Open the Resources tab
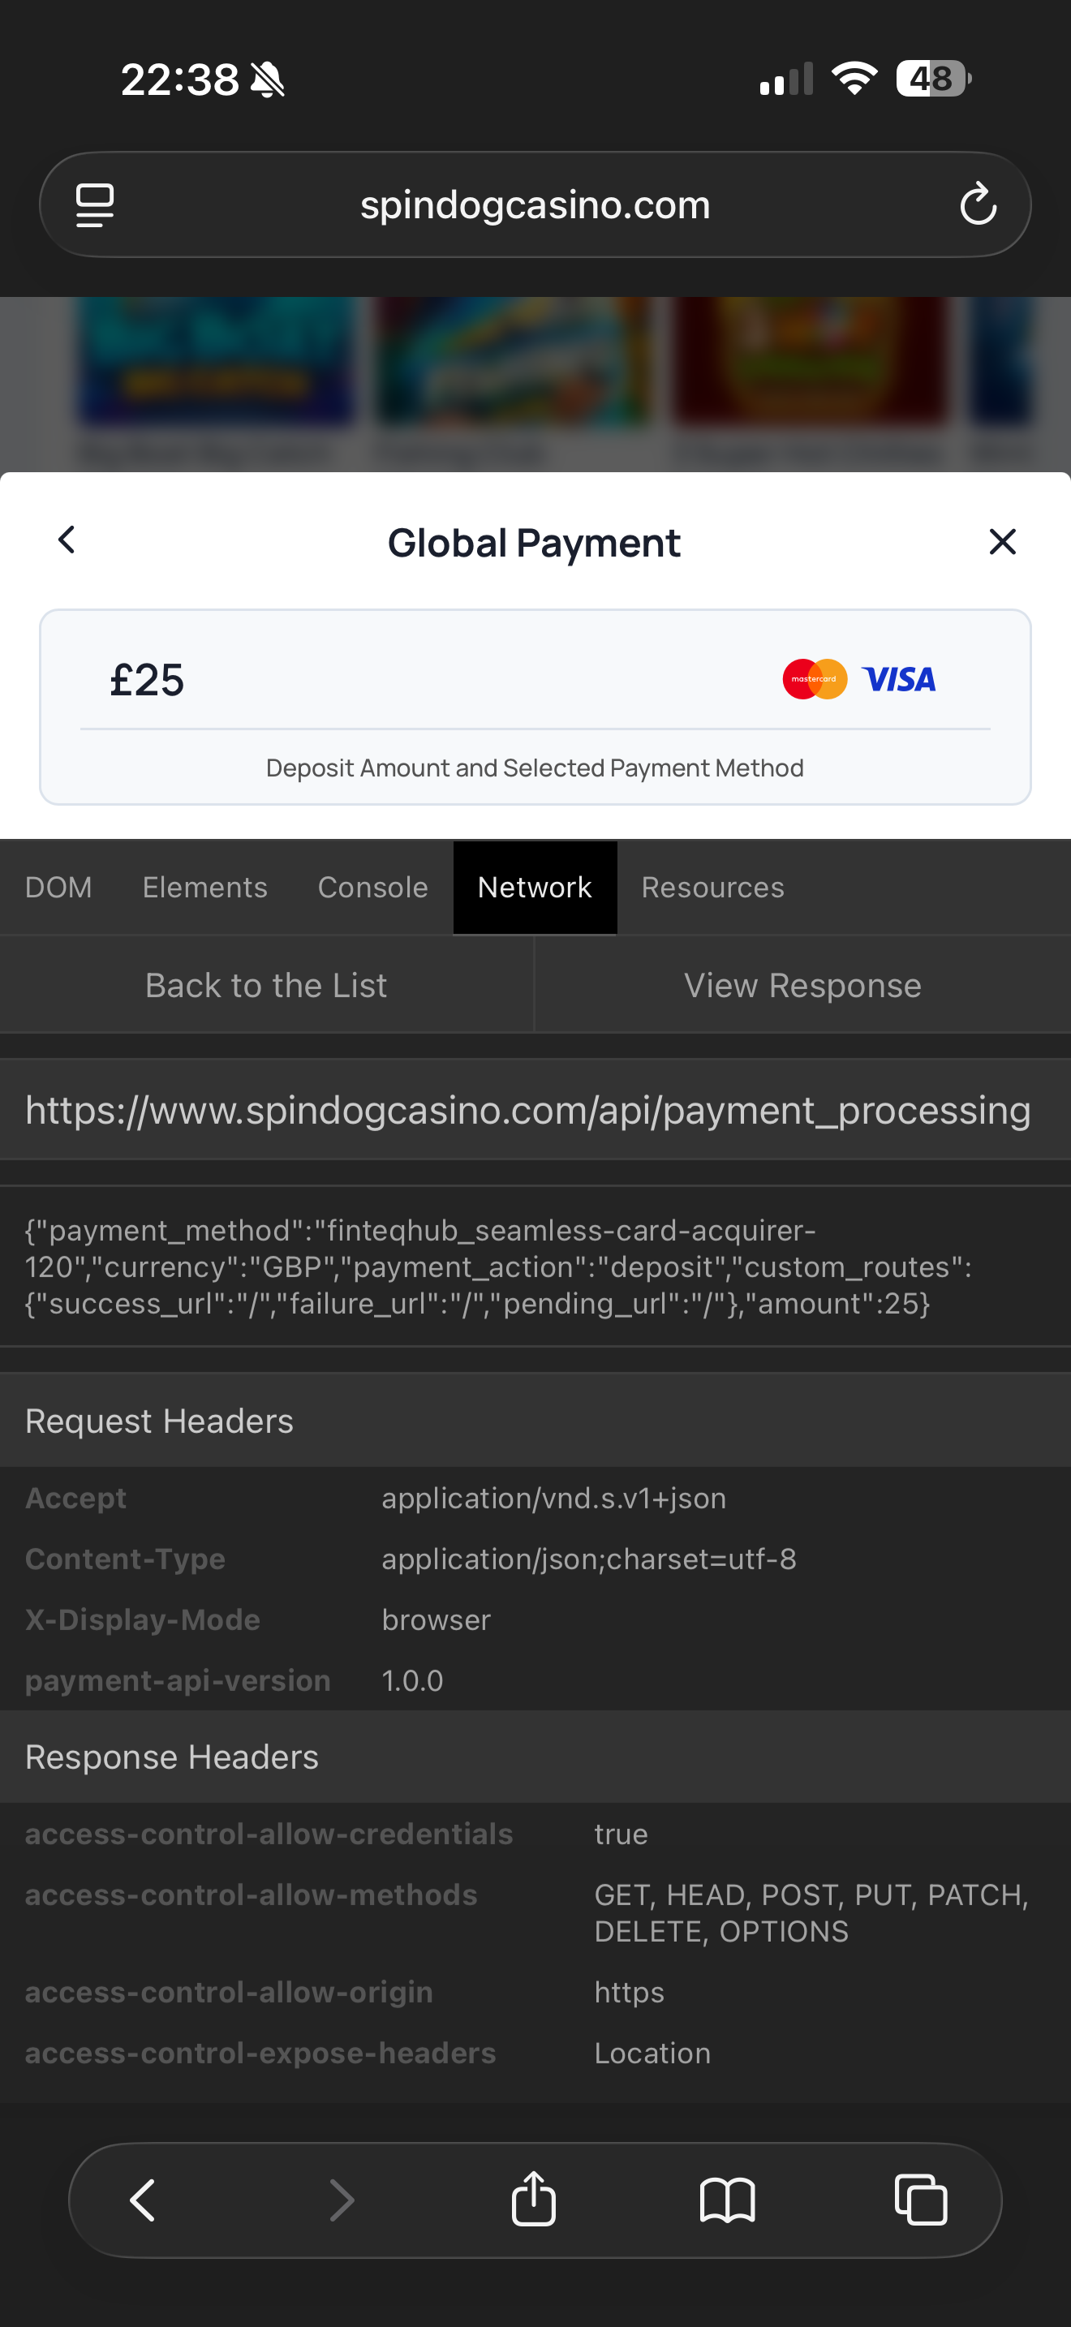 point(712,887)
